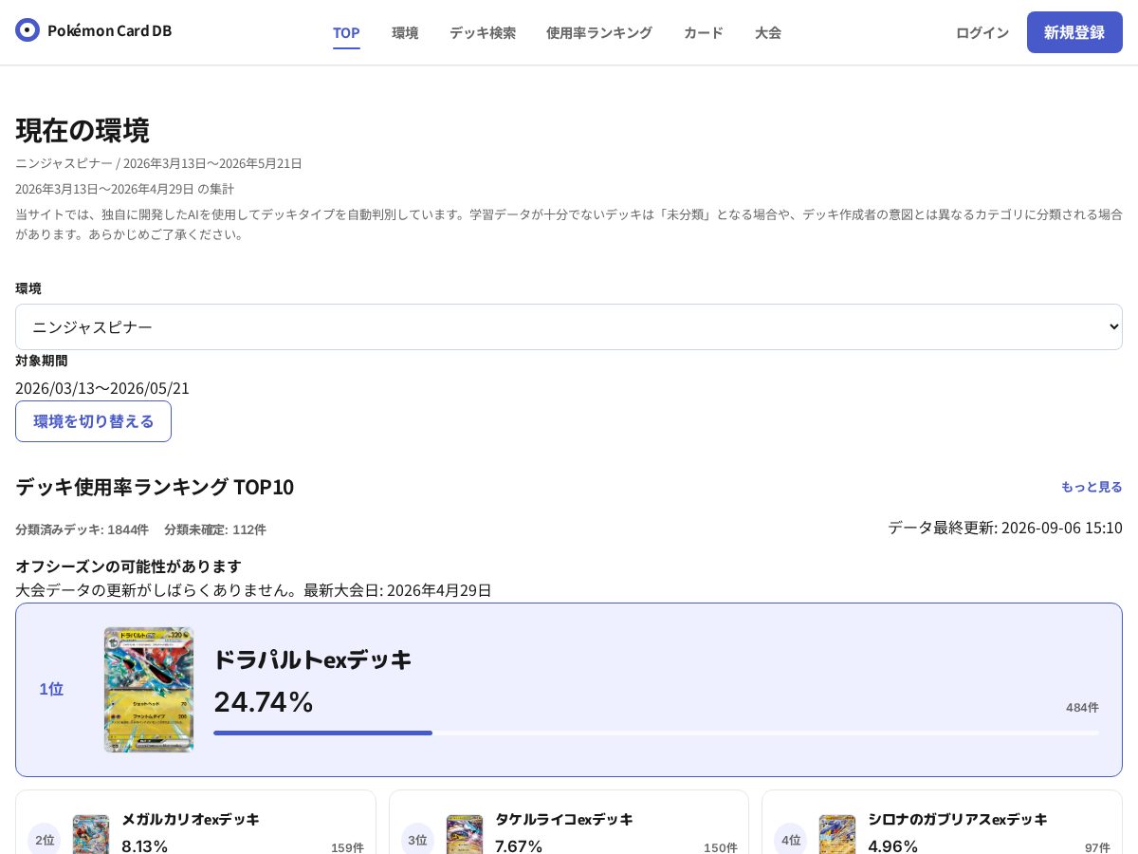Click the 150件 count text
This screenshot has height=854, width=1138.
(720, 847)
